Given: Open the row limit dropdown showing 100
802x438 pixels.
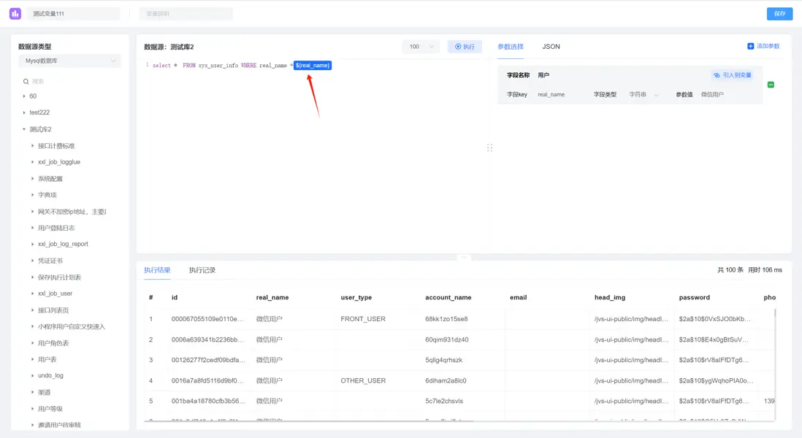Looking at the screenshot, I should pyautogui.click(x=421, y=47).
